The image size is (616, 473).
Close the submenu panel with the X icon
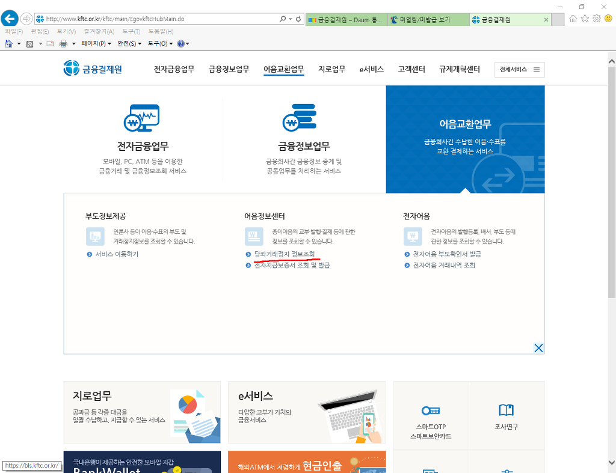tap(538, 348)
